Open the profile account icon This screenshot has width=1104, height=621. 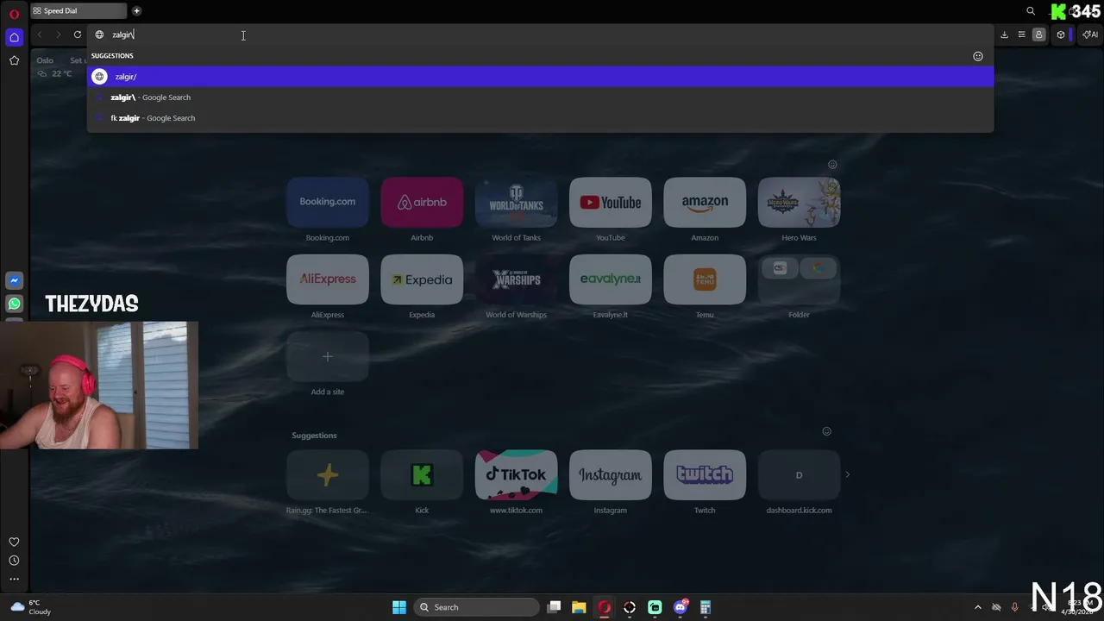1038,34
